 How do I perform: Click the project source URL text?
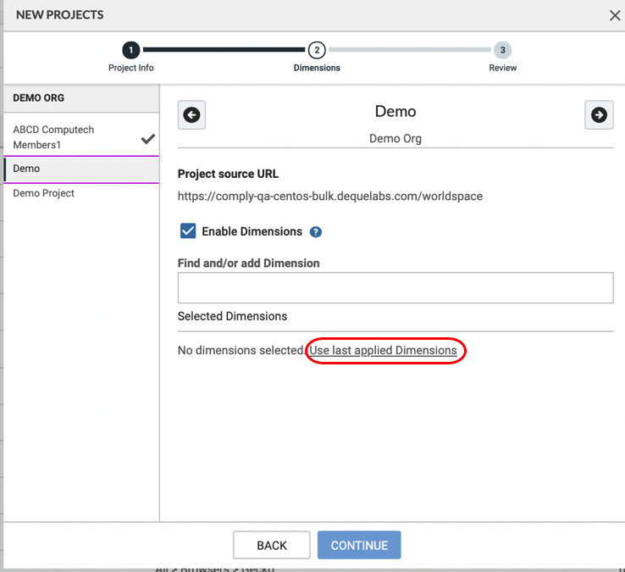pyautogui.click(x=329, y=197)
